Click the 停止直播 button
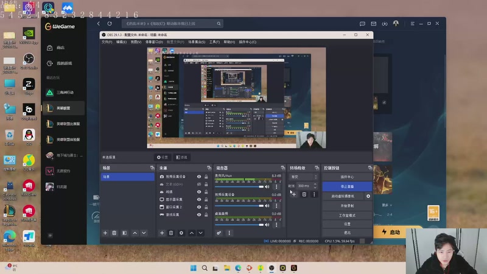The height and width of the screenshot is (274, 487). tap(347, 186)
